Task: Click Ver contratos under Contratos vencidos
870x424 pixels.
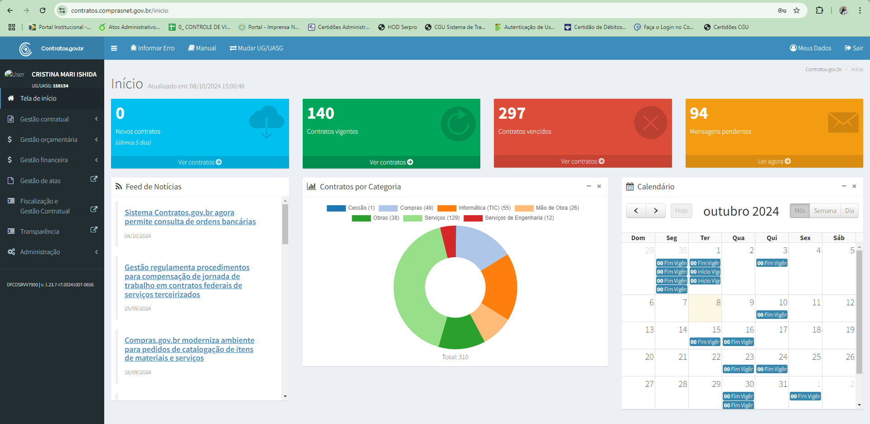Action: coord(583,161)
